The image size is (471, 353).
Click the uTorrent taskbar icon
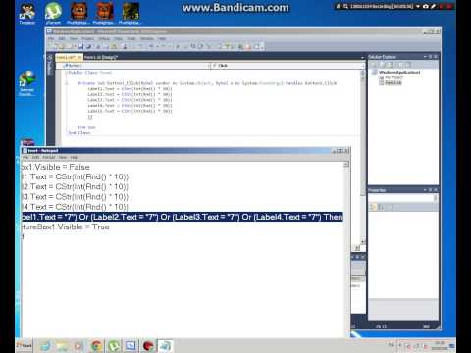click(114, 346)
